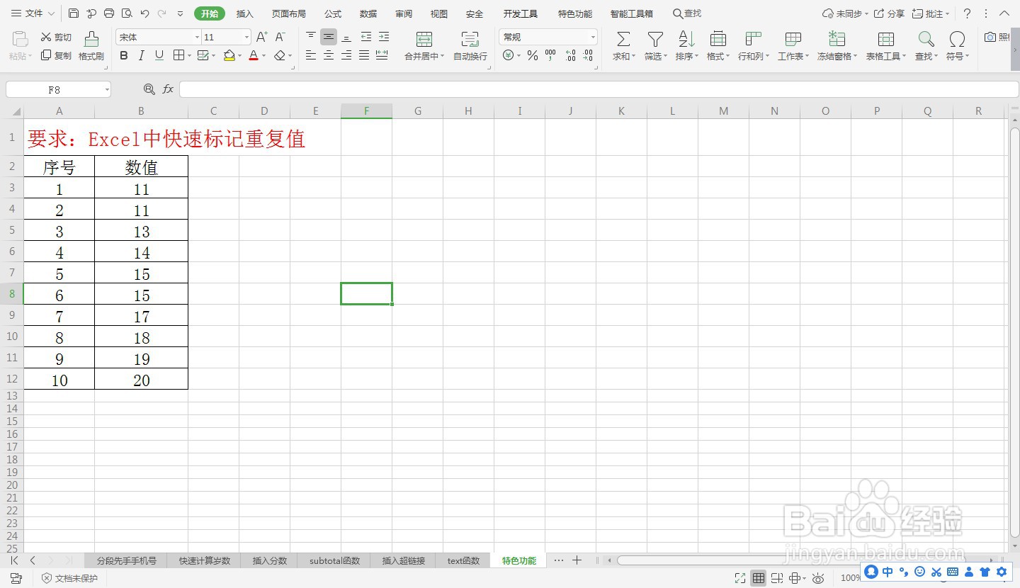
Task: Toggle horizontal center alignment
Action: [329, 55]
